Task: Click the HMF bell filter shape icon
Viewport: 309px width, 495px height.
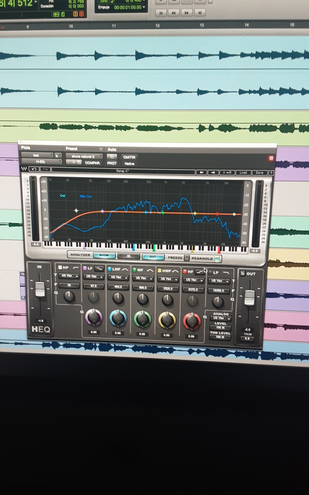Action: click(175, 271)
